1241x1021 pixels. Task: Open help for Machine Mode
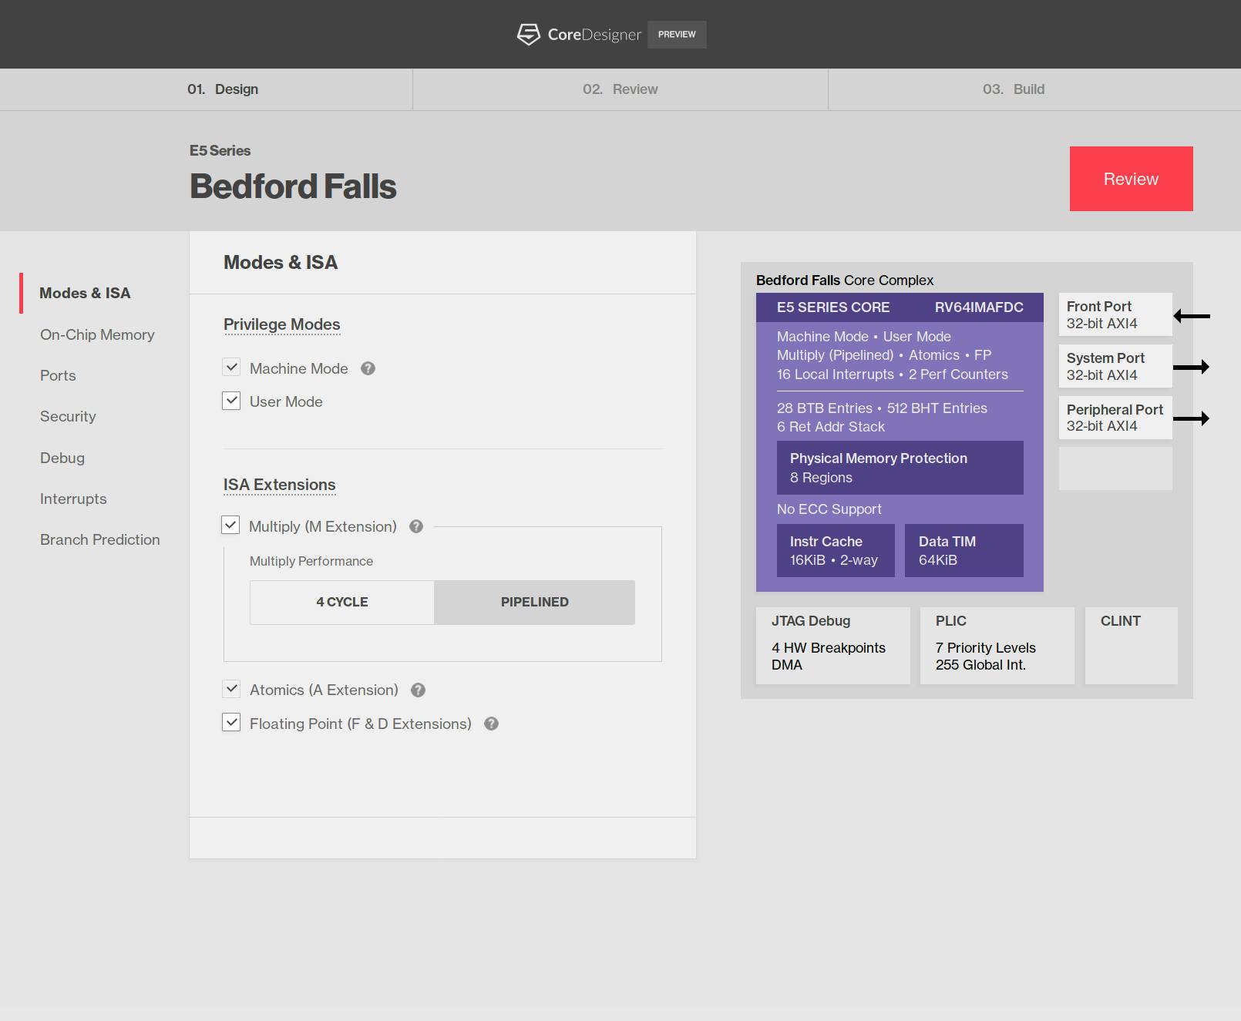pyautogui.click(x=368, y=368)
